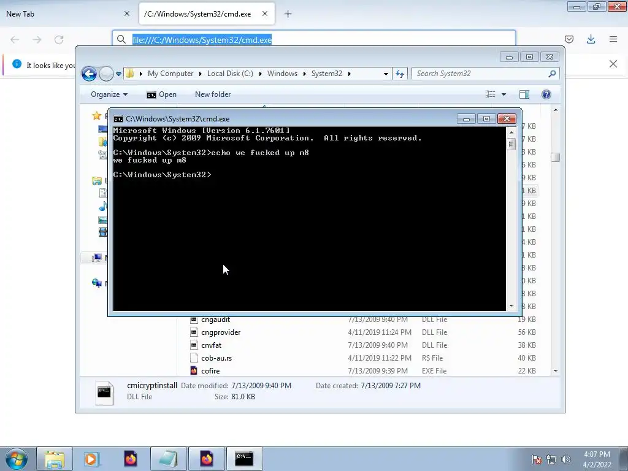Click Windows breadcrumb segment

tap(282, 74)
